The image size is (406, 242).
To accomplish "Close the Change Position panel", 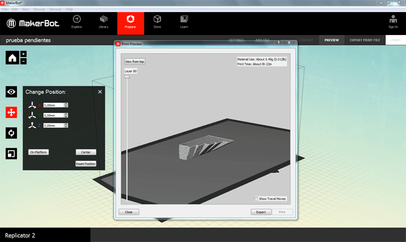I will pos(100,92).
